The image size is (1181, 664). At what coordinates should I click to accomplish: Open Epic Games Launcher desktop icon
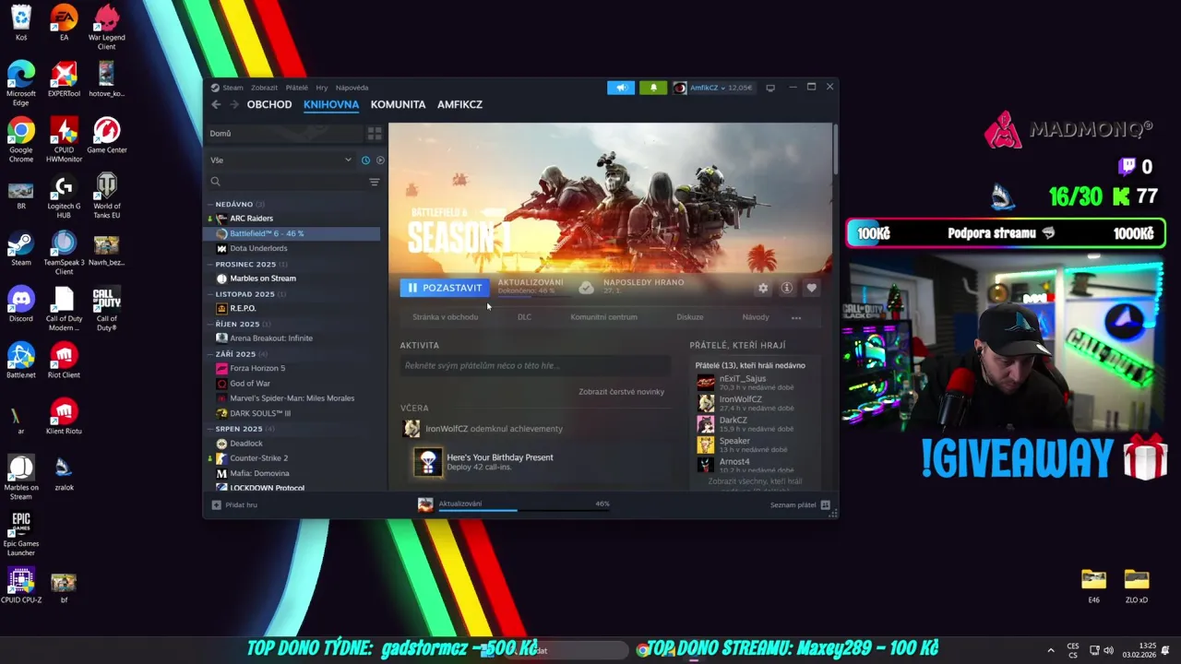click(20, 534)
